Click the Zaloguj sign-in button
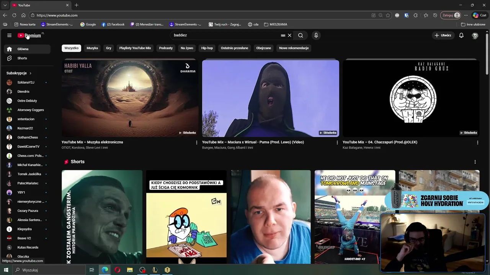This screenshot has height=275, width=490. 451,15
